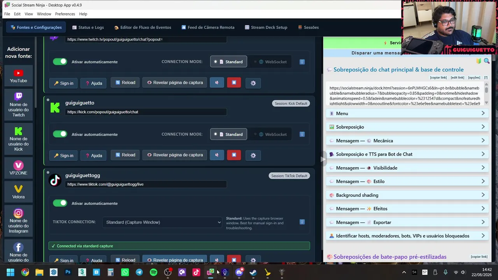Show connection mode info for Kick source

[302, 134]
